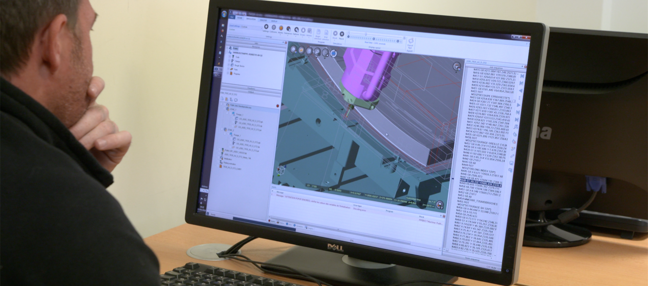Click the third round viewport button

point(309,51)
